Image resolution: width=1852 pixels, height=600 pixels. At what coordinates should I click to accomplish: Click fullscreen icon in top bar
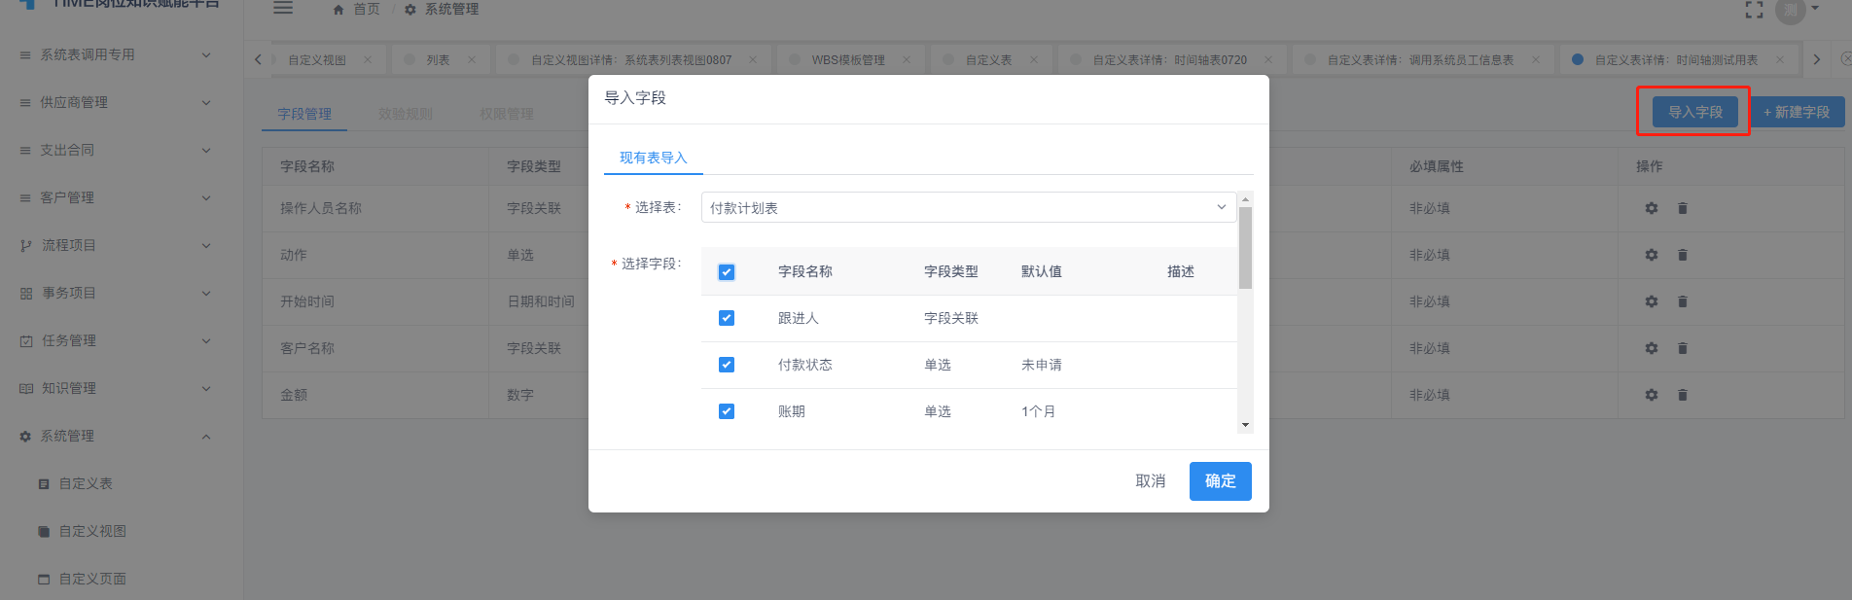coord(1754,10)
